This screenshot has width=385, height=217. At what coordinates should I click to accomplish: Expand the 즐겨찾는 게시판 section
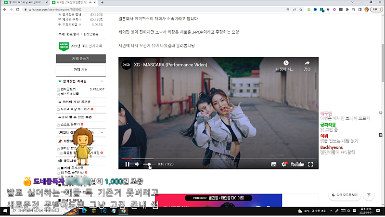102,81
